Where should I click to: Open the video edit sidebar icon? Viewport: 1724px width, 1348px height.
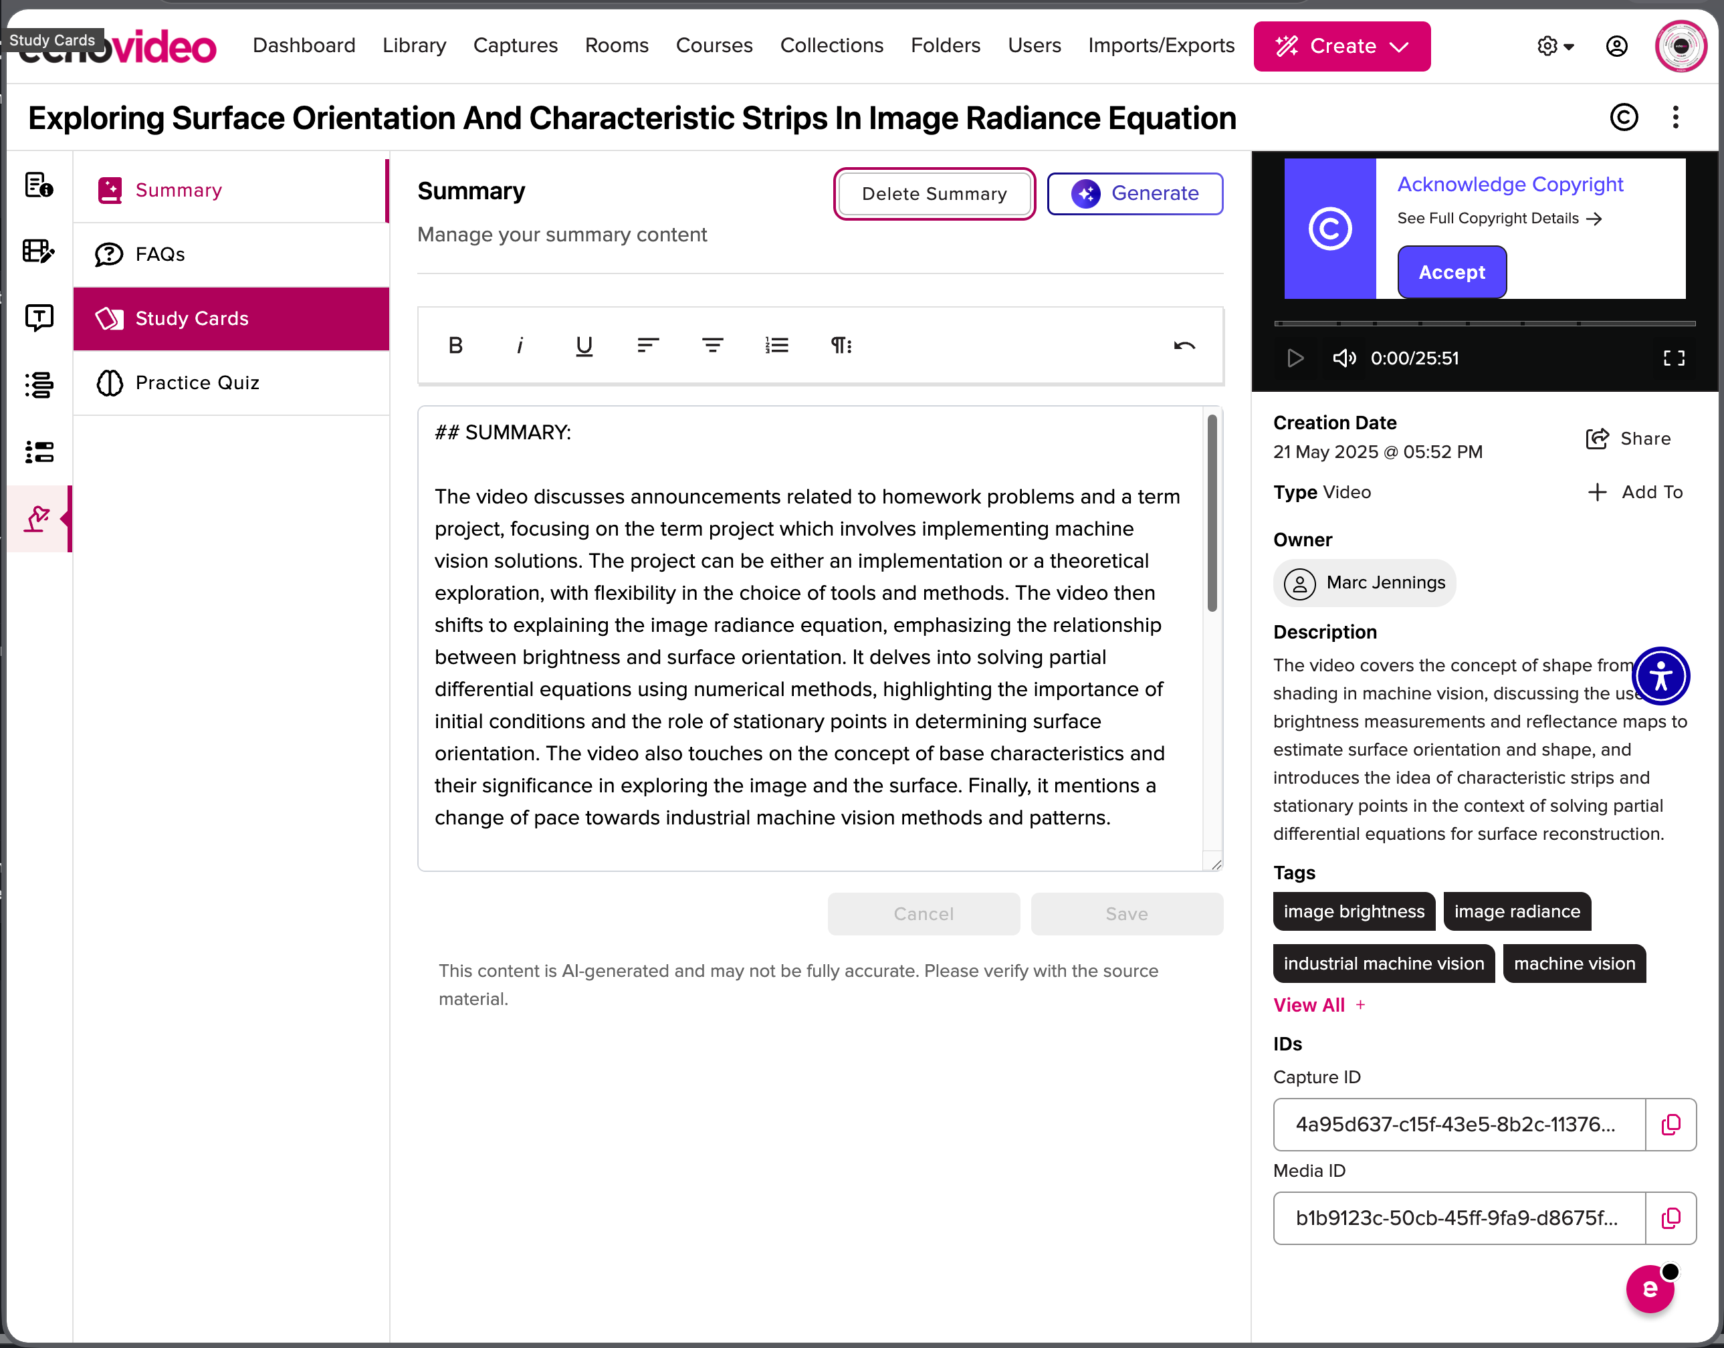(39, 251)
